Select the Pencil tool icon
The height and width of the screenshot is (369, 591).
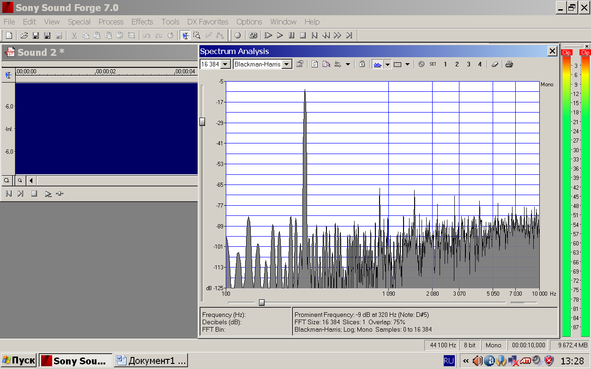tap(208, 36)
